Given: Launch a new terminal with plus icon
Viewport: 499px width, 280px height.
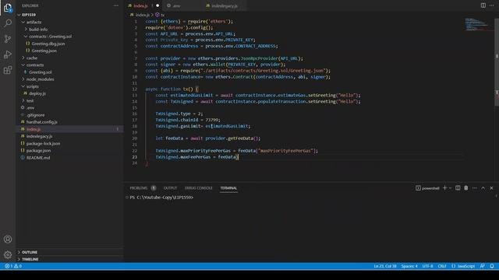Looking at the screenshot, I should [445, 188].
